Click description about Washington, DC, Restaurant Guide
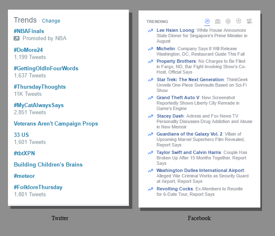Image resolution: width=275 pixels, height=236 pixels. (200, 51)
